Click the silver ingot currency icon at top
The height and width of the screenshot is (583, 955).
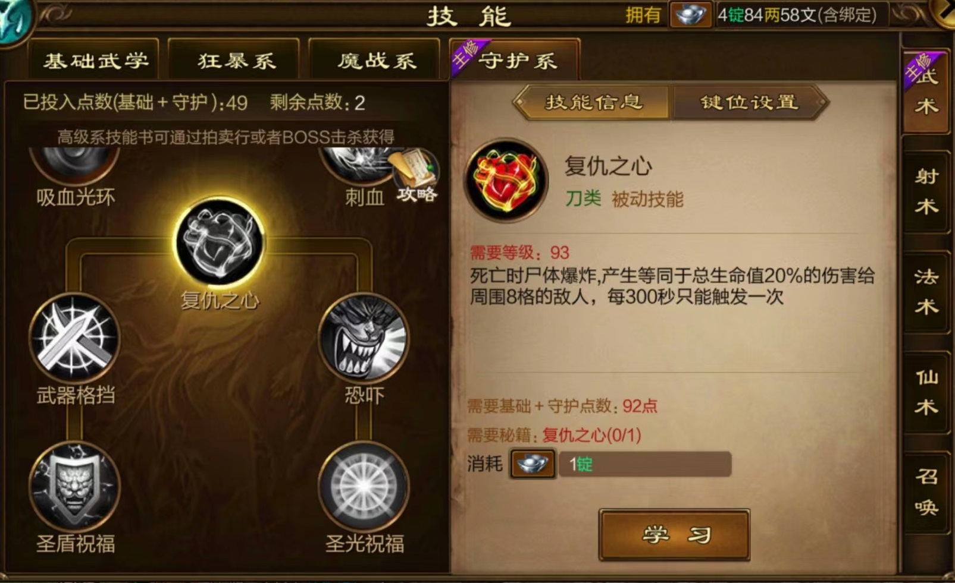691,14
